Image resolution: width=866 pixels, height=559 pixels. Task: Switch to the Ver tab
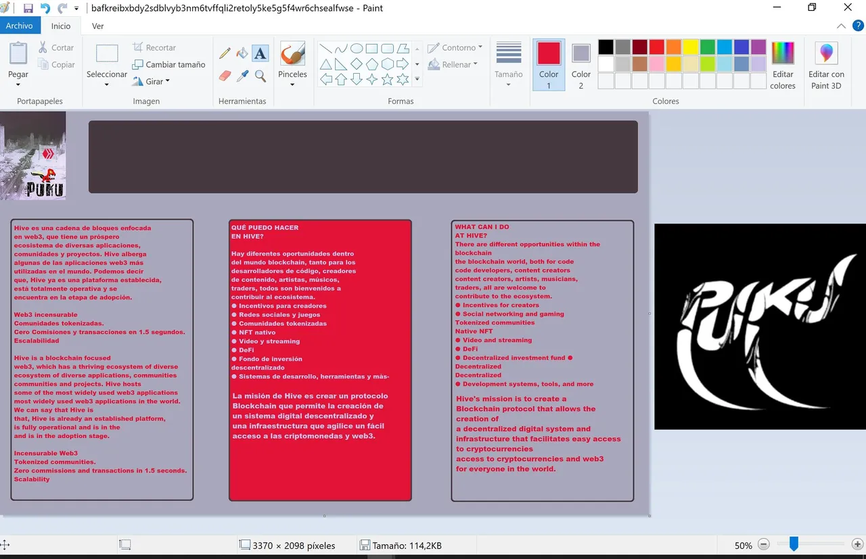pyautogui.click(x=98, y=26)
